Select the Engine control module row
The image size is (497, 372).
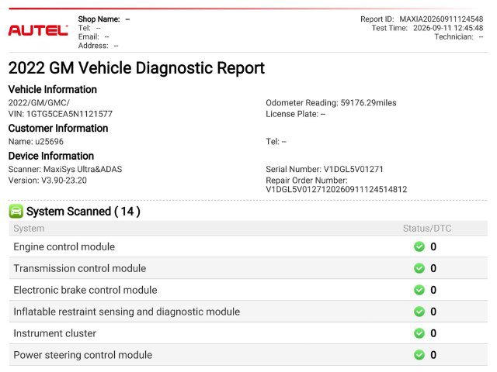point(248,246)
